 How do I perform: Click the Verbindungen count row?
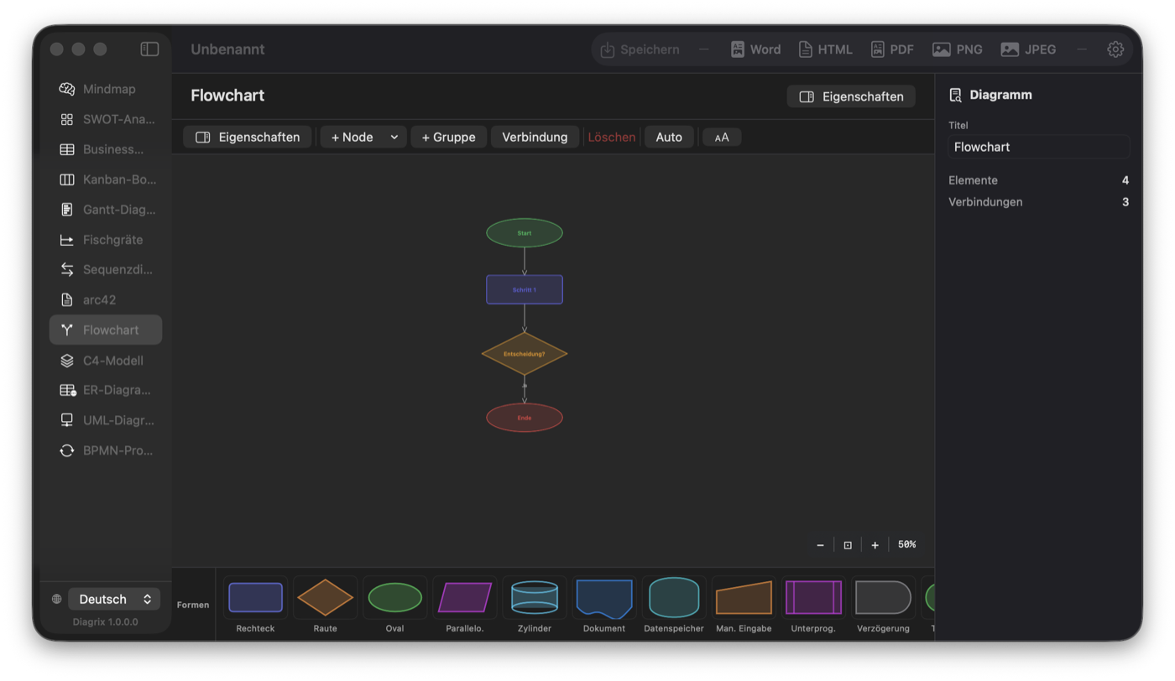1039,202
